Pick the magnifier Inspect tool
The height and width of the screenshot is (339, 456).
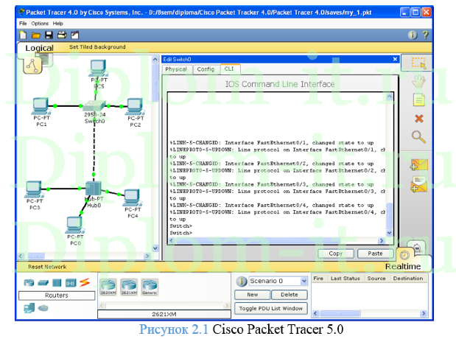click(418, 136)
